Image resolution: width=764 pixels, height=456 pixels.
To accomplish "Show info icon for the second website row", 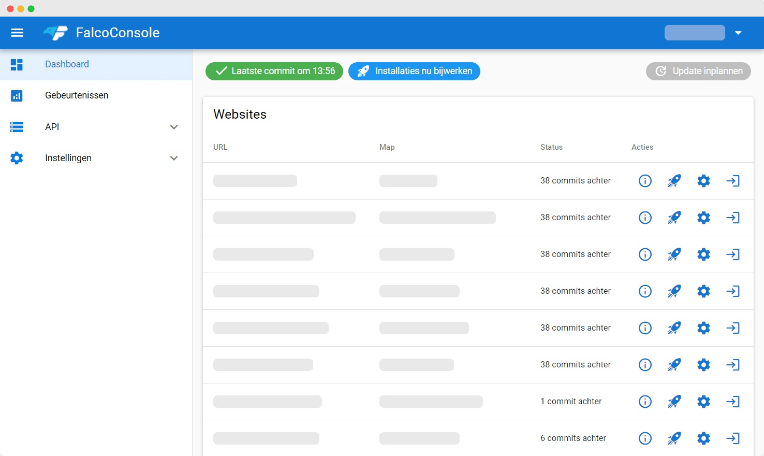I will (645, 218).
